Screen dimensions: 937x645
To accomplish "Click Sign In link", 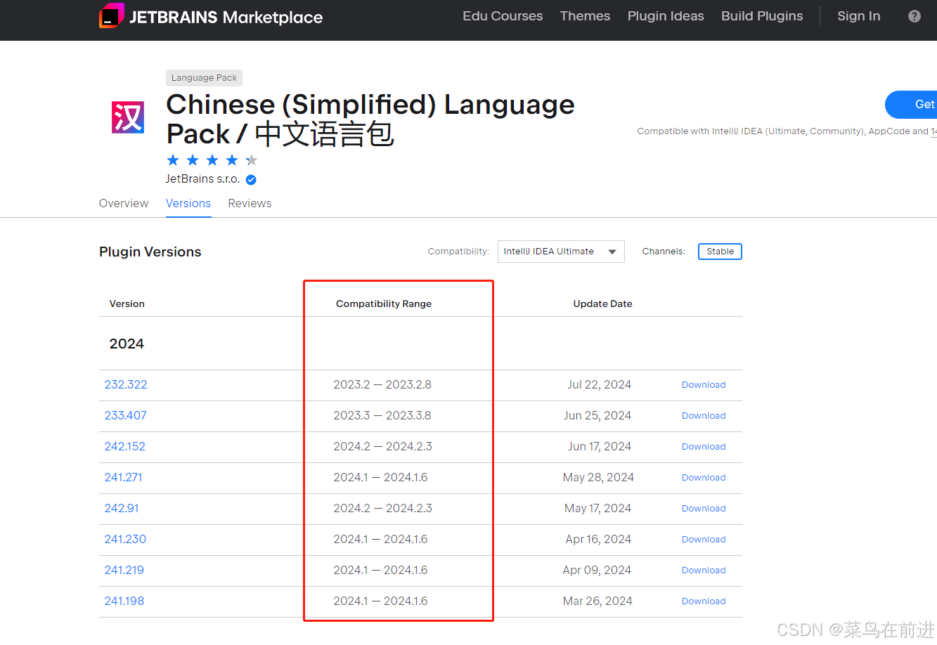I will tap(858, 16).
